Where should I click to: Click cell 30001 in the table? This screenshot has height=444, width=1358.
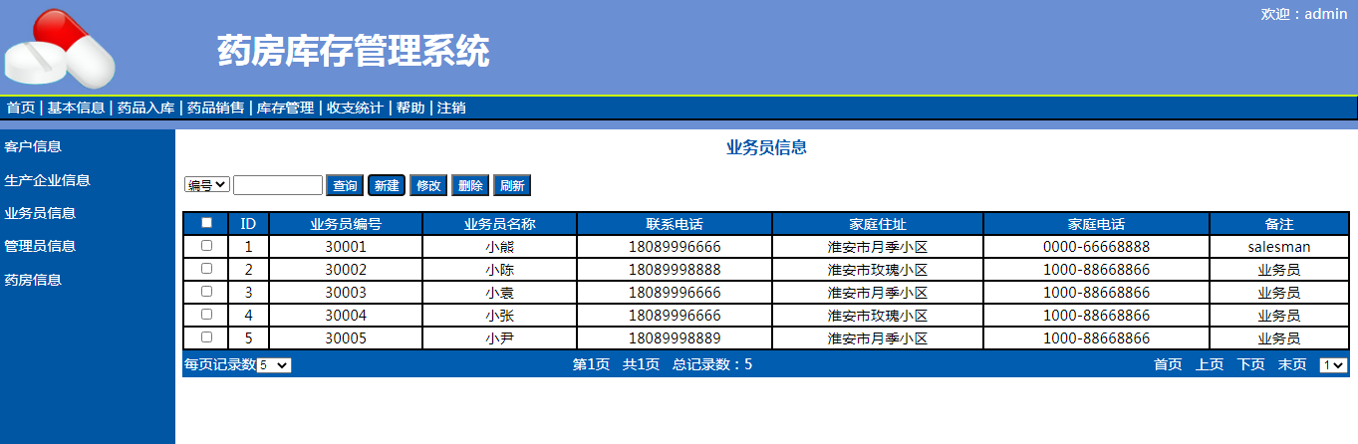pyautogui.click(x=346, y=246)
